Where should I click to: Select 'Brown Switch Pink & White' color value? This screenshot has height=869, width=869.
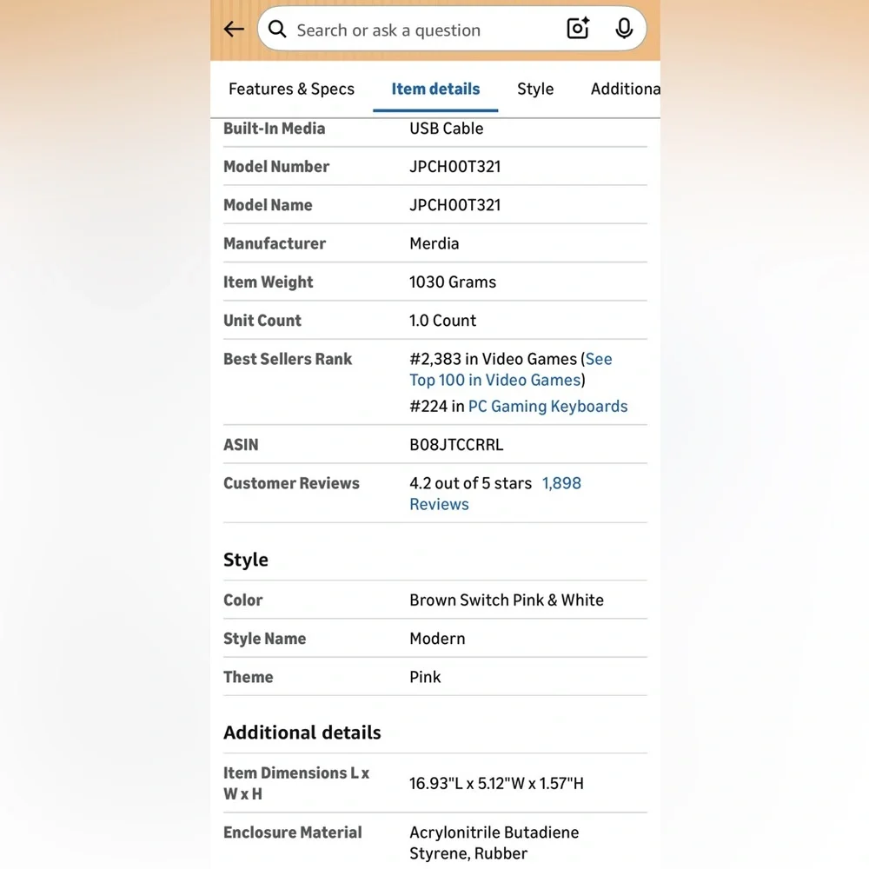(507, 600)
